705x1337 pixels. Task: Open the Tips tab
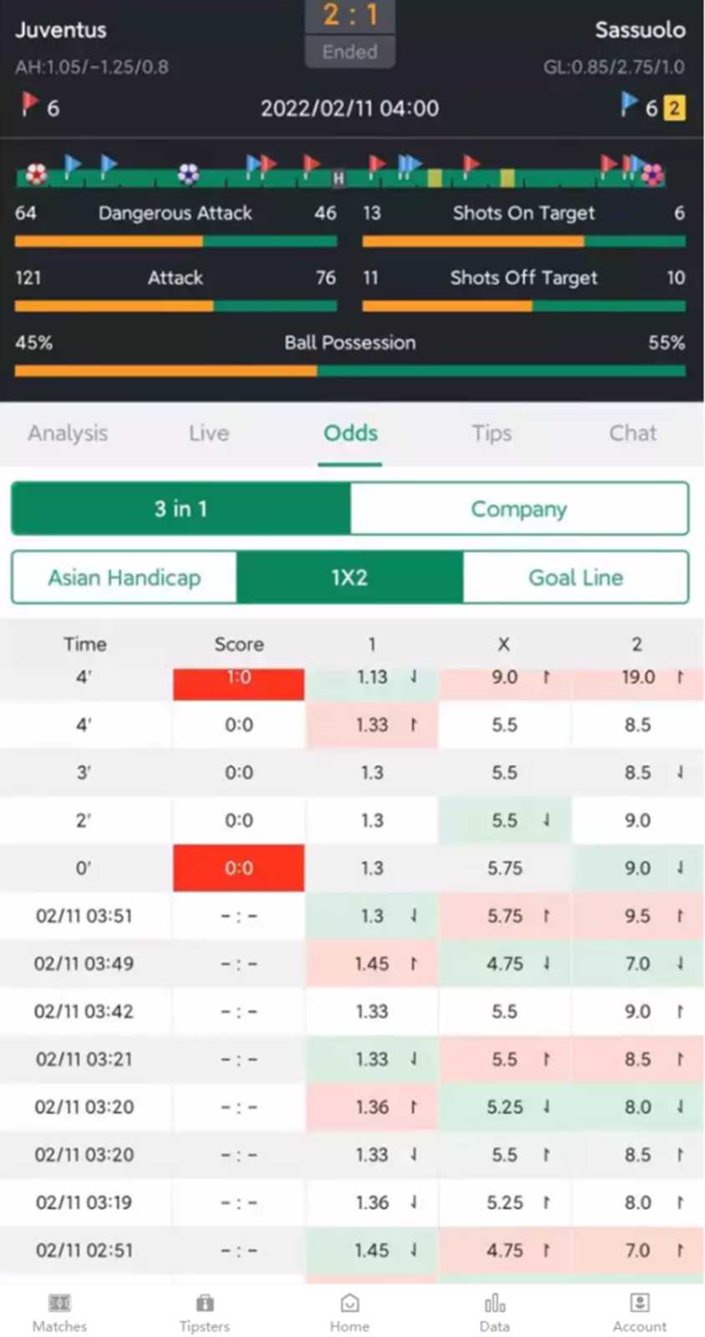(x=491, y=433)
